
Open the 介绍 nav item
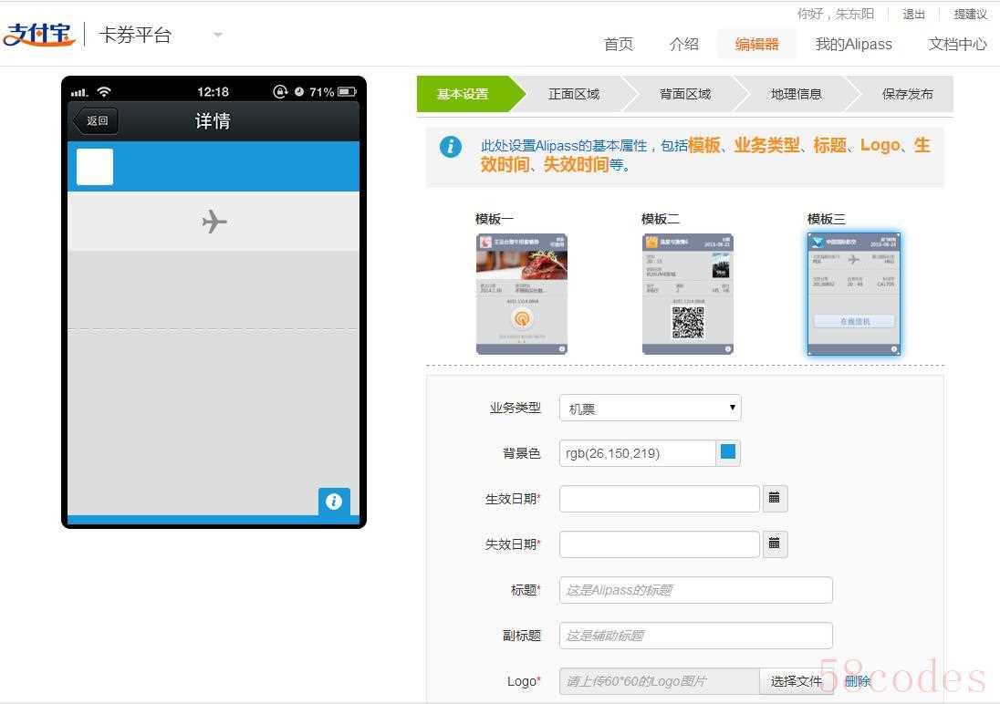pos(683,44)
